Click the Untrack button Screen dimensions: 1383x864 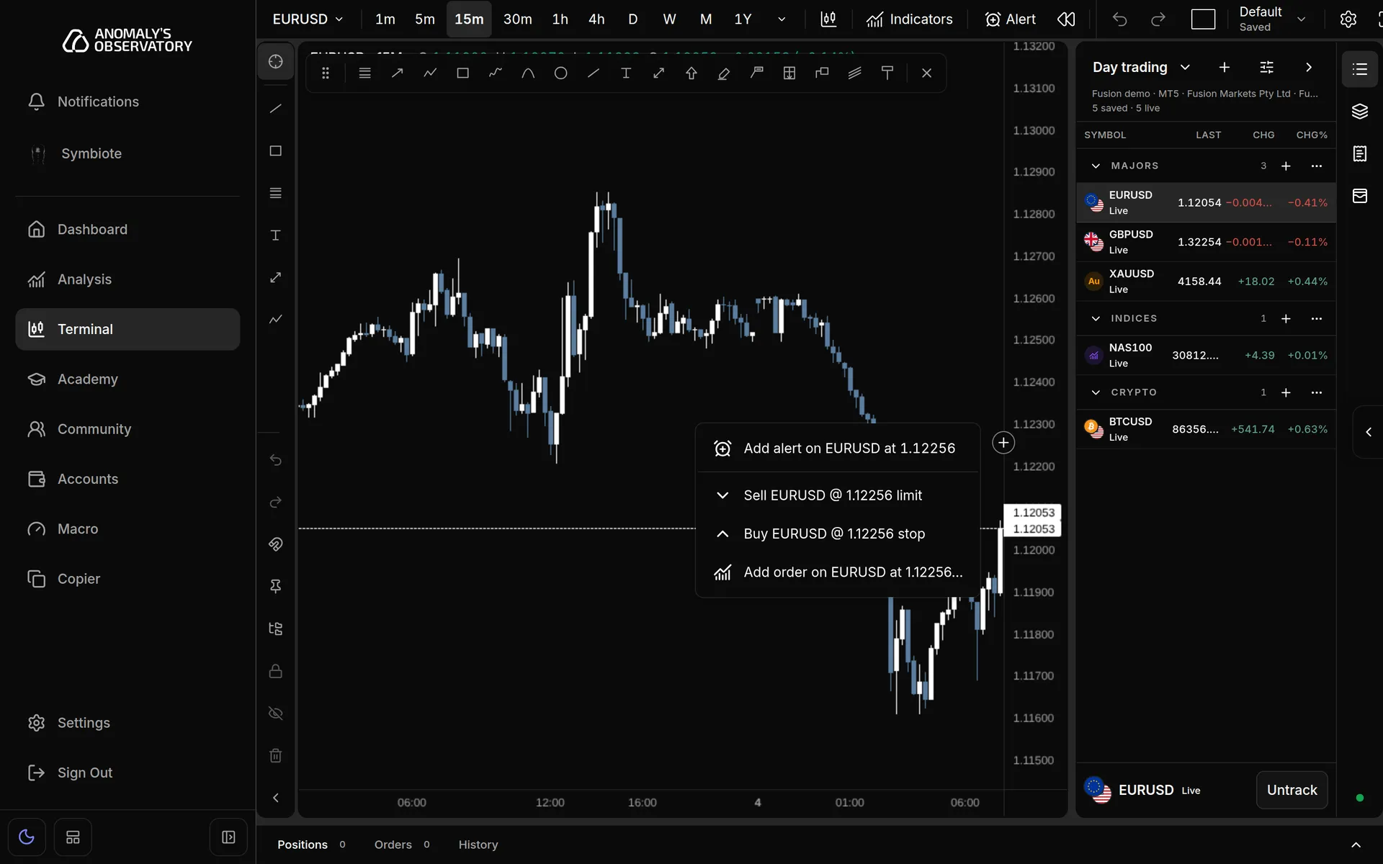(1292, 791)
